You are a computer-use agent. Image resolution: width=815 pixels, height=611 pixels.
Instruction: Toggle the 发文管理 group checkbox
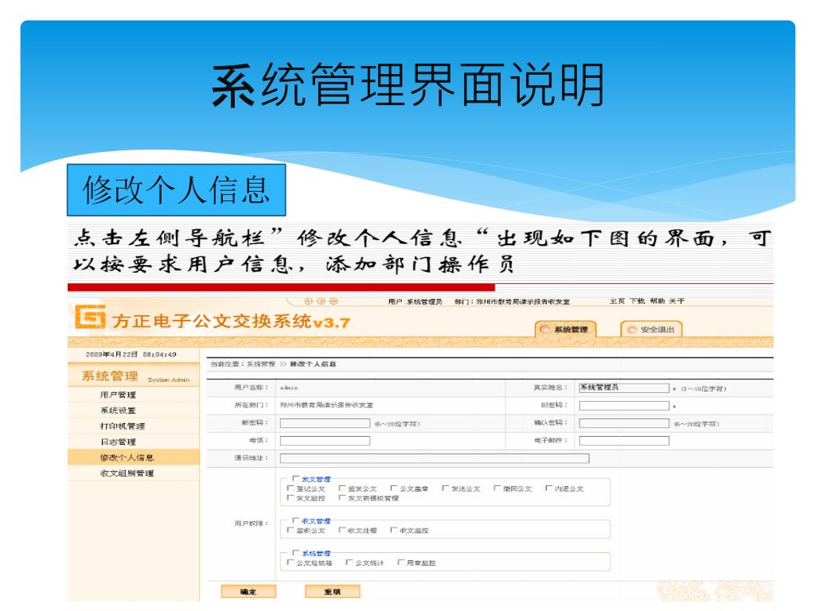[x=296, y=478]
